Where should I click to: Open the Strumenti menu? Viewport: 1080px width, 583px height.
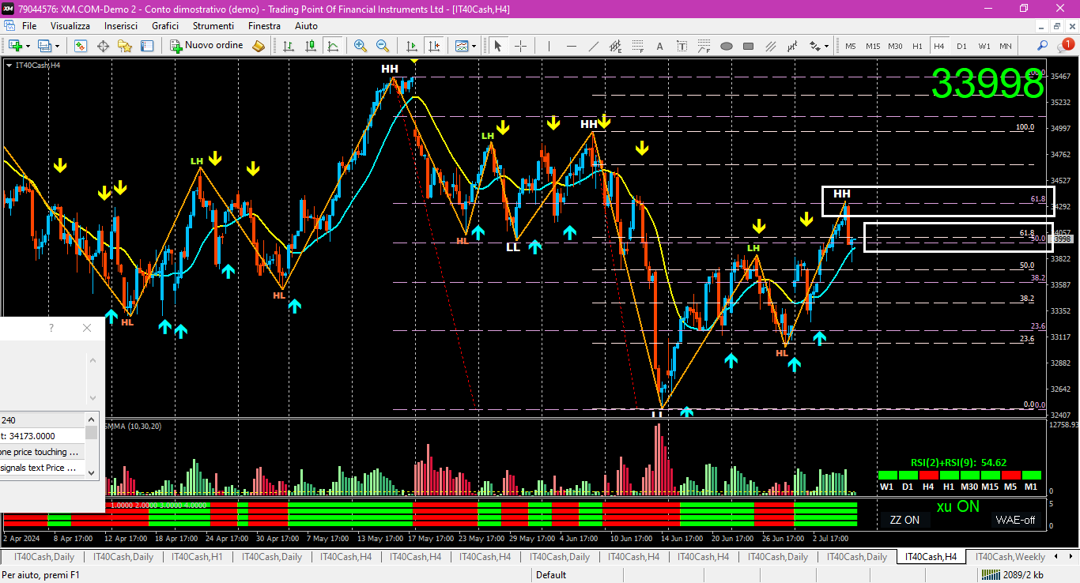(213, 26)
